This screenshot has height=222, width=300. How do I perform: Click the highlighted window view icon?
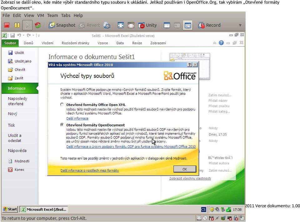click(x=187, y=25)
